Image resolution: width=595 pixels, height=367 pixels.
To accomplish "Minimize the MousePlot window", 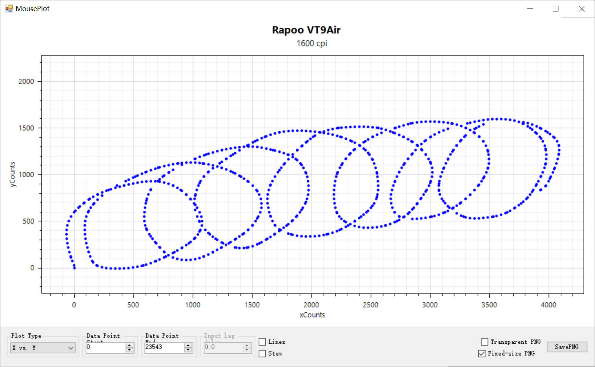I will pyautogui.click(x=530, y=9).
